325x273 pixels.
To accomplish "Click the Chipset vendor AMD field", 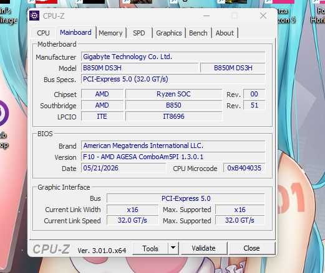I will click(102, 94).
